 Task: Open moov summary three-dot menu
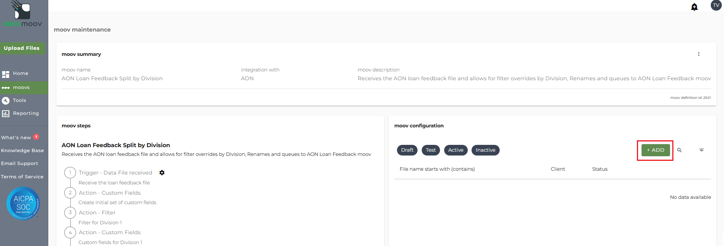click(x=699, y=54)
